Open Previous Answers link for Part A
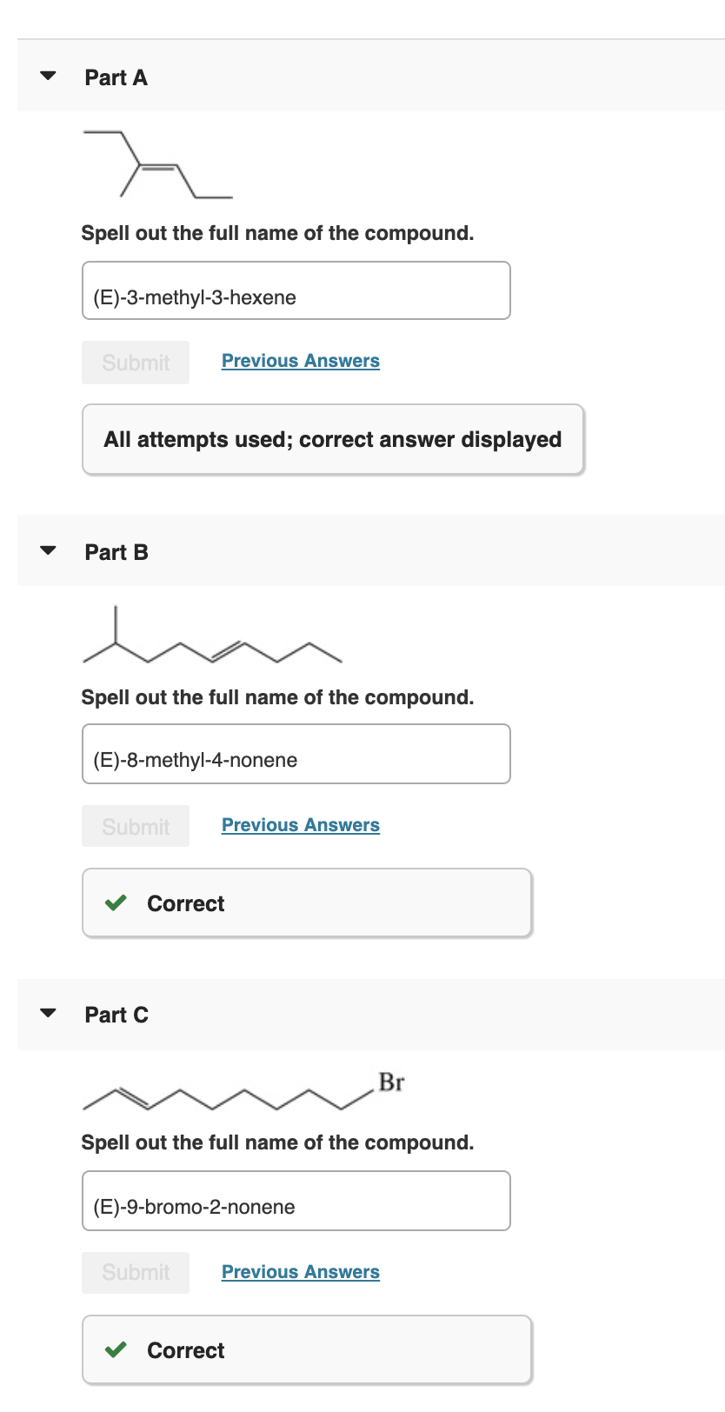The image size is (725, 1412). (x=300, y=361)
